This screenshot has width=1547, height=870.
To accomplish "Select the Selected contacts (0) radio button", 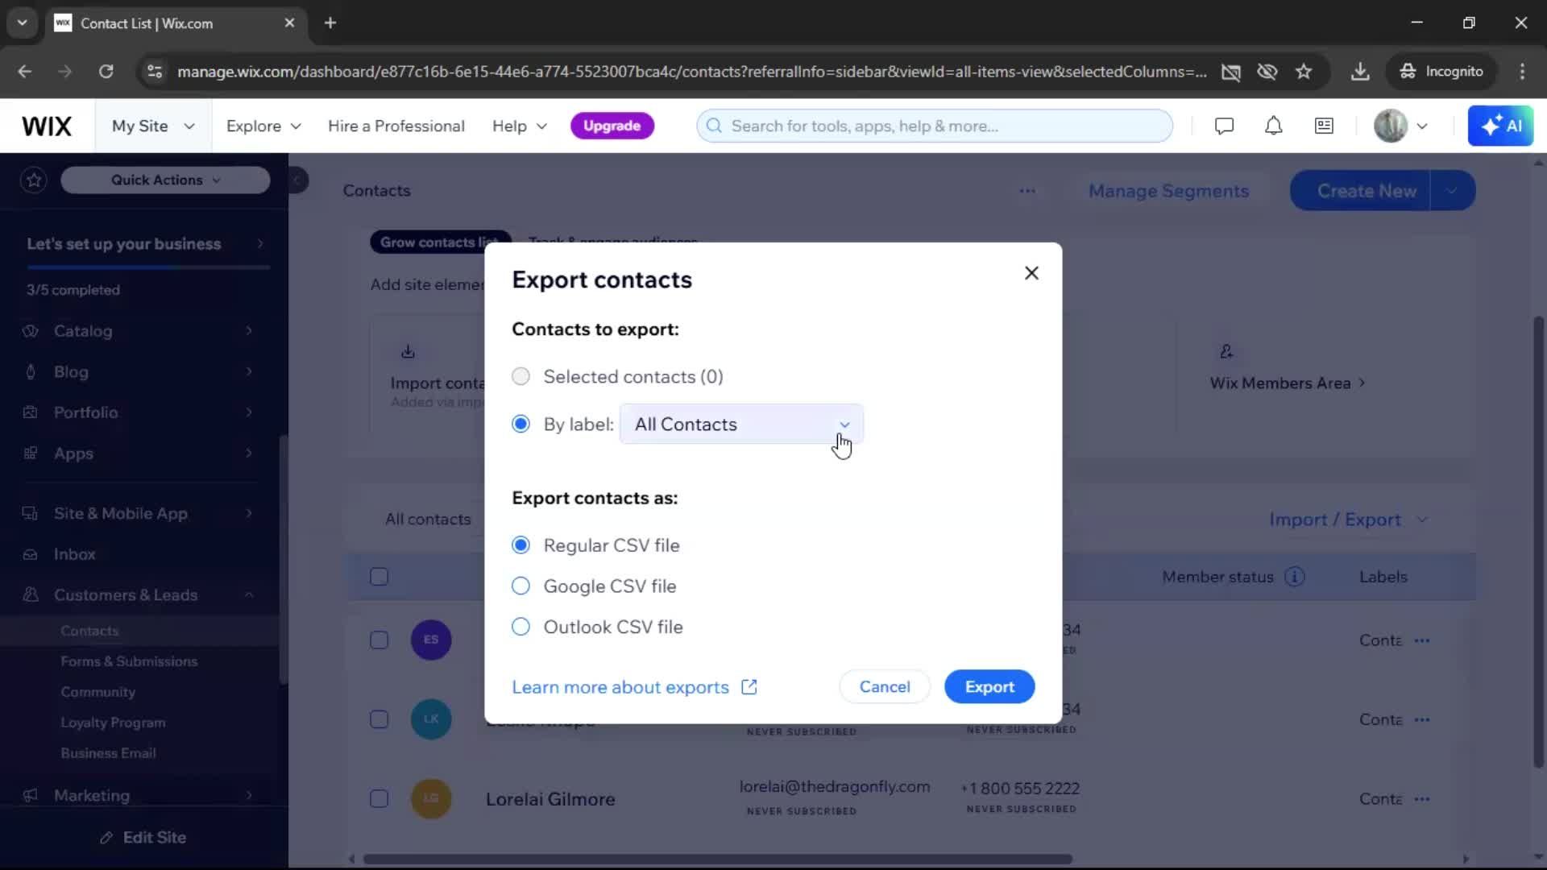I will pos(521,376).
